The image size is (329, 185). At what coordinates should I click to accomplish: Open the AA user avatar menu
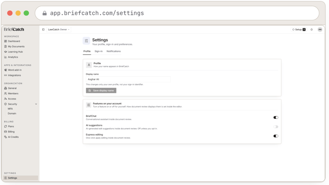320,29
